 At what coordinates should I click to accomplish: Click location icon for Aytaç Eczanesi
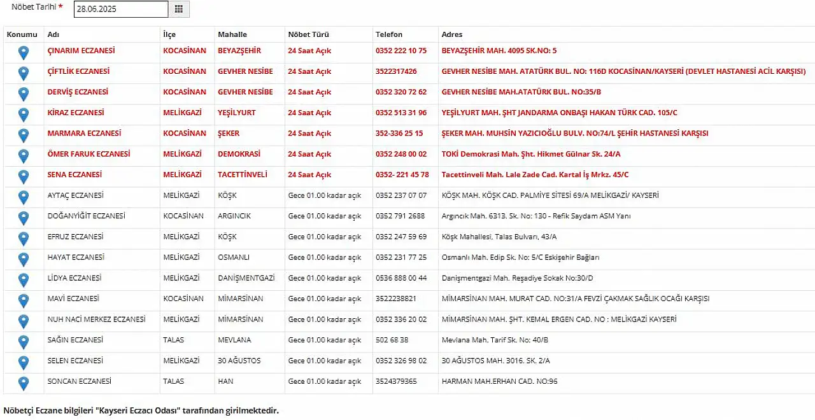click(24, 197)
